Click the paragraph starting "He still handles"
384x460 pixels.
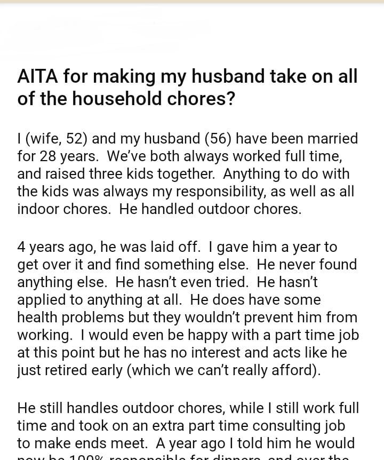pyautogui.click(x=187, y=425)
